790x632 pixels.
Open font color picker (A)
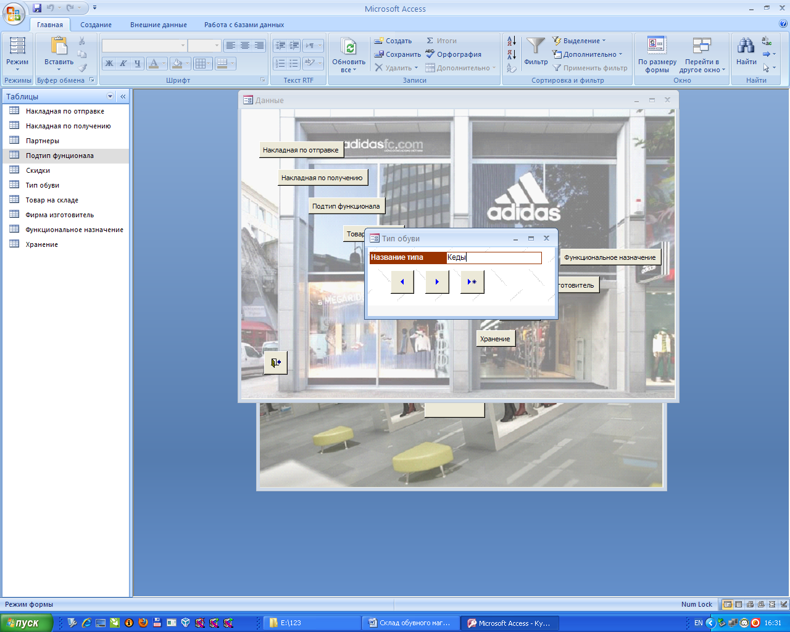click(157, 63)
